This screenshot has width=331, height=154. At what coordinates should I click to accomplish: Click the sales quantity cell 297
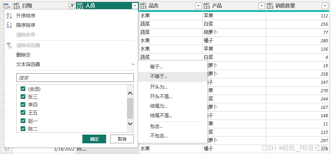[x=297, y=141]
